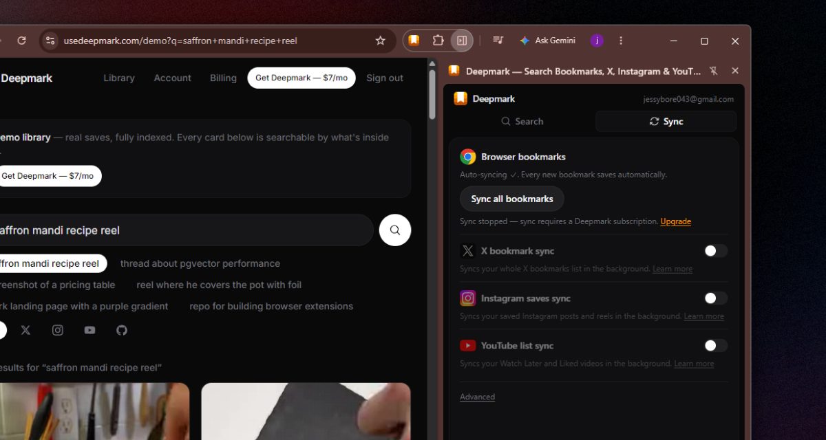Filter results by YouTube icon
The height and width of the screenshot is (440, 826).
point(89,330)
